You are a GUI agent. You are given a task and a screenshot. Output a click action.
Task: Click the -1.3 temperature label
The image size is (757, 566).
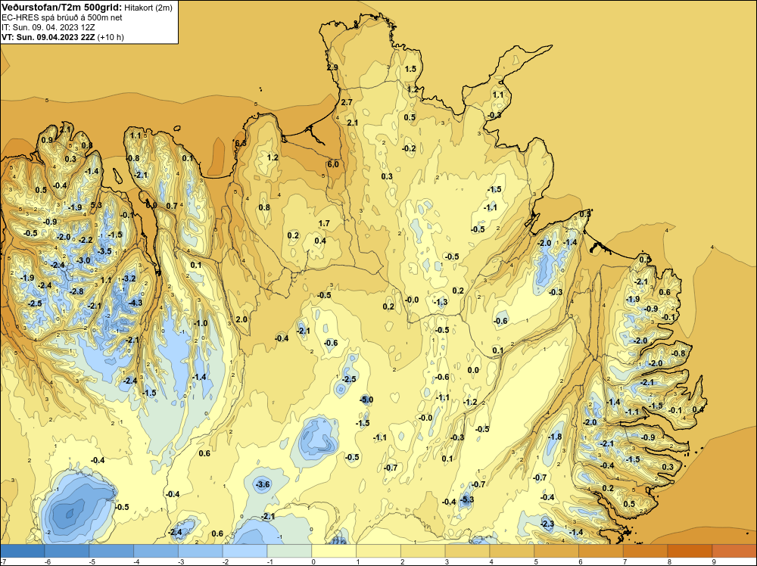click(x=441, y=303)
